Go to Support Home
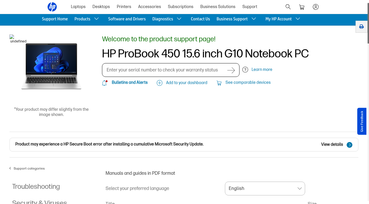Screen dimensions: 369x204 [55, 19]
